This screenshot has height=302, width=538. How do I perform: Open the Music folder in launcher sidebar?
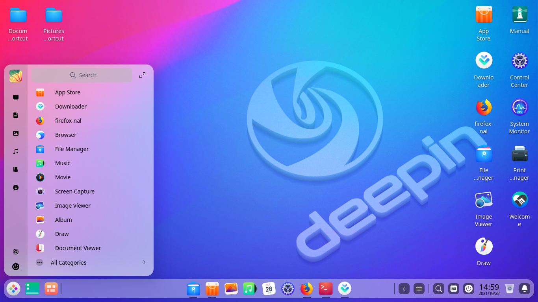(16, 151)
